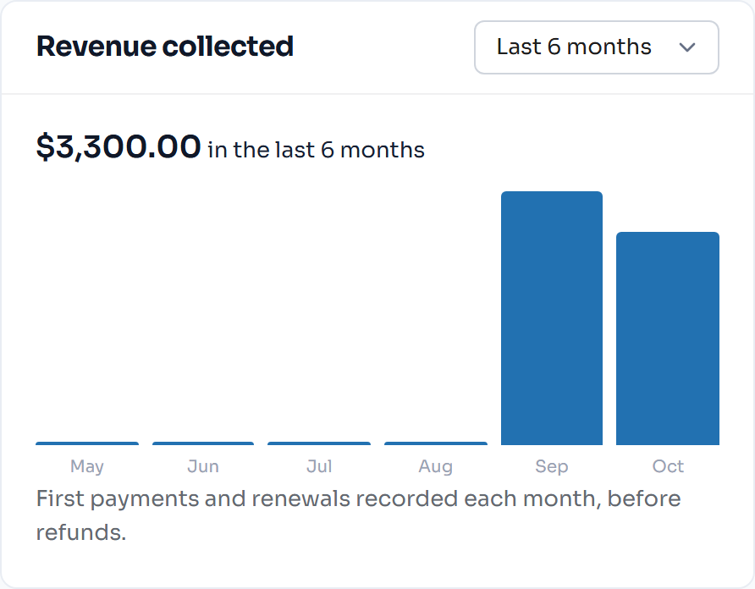The height and width of the screenshot is (589, 755).
Task: Click the Revenue collected heading
Action: 165,47
